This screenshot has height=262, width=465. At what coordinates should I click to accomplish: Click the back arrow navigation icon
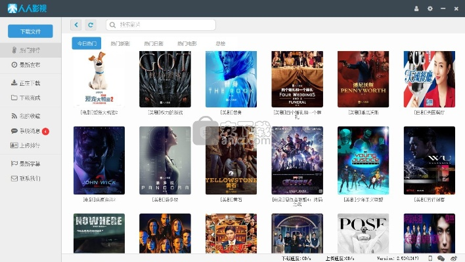point(76,25)
